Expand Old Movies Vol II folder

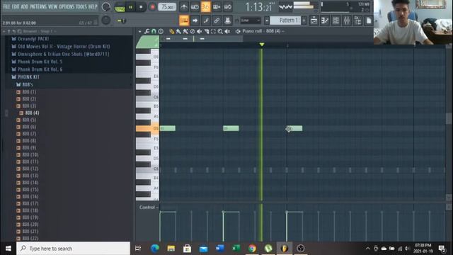(x=64, y=46)
